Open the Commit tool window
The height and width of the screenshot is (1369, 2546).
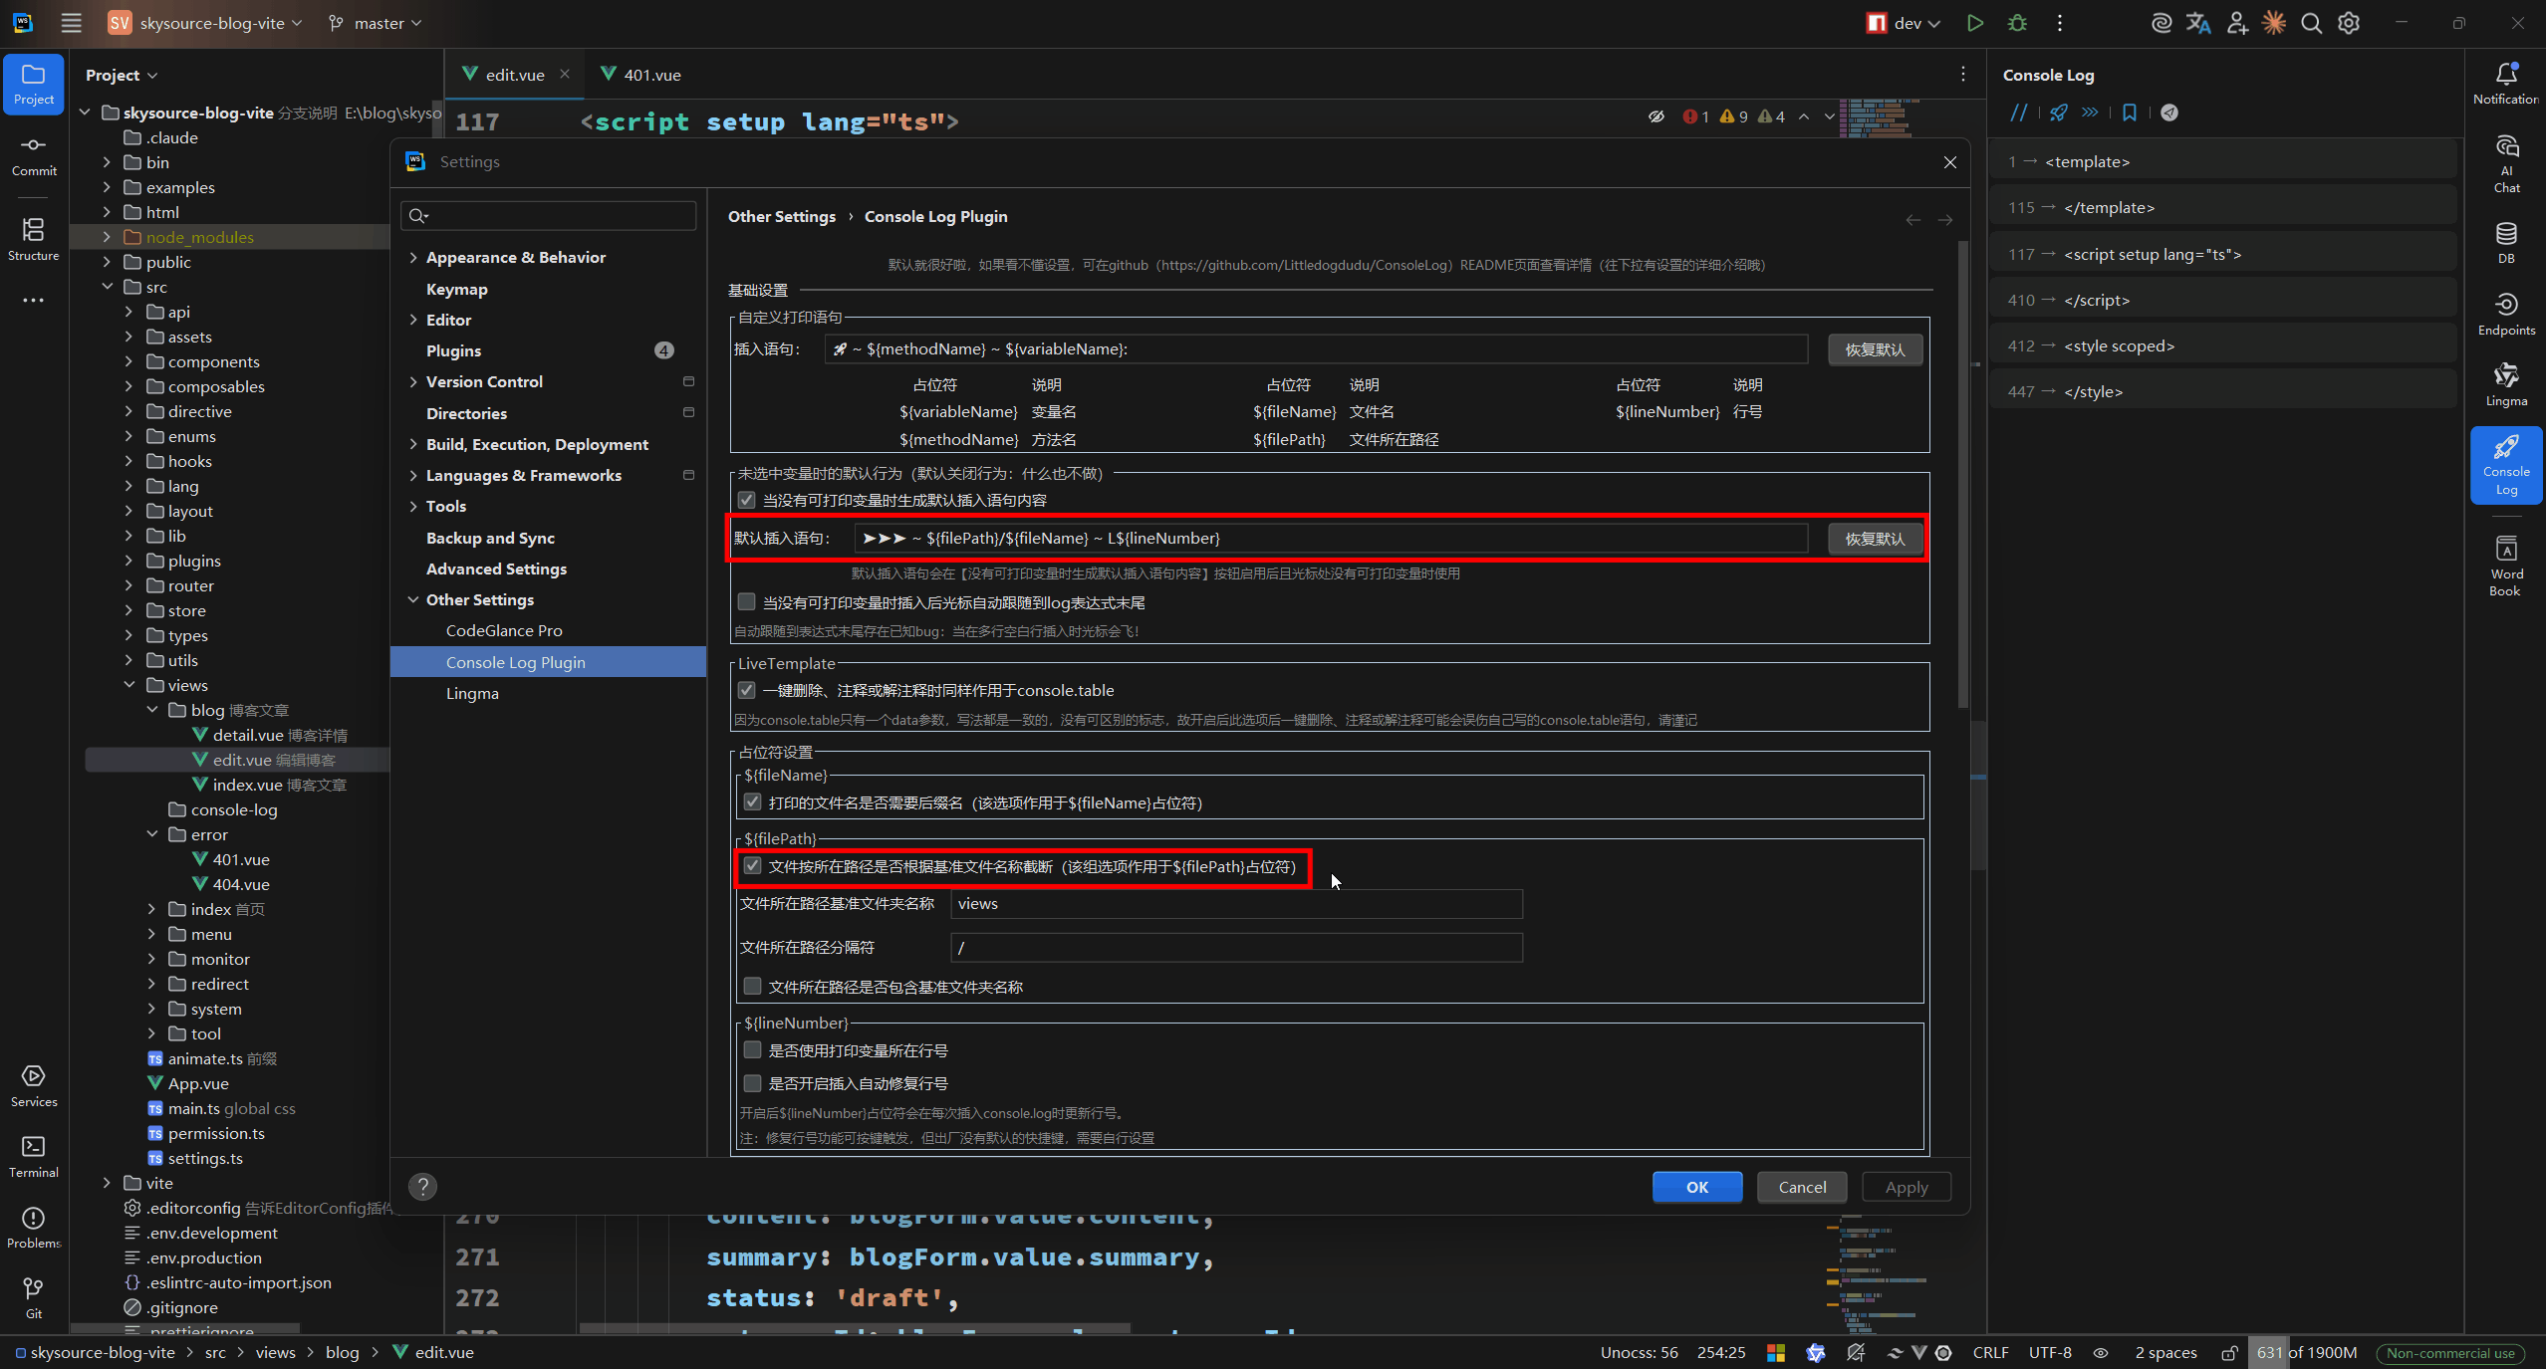coord(34,156)
